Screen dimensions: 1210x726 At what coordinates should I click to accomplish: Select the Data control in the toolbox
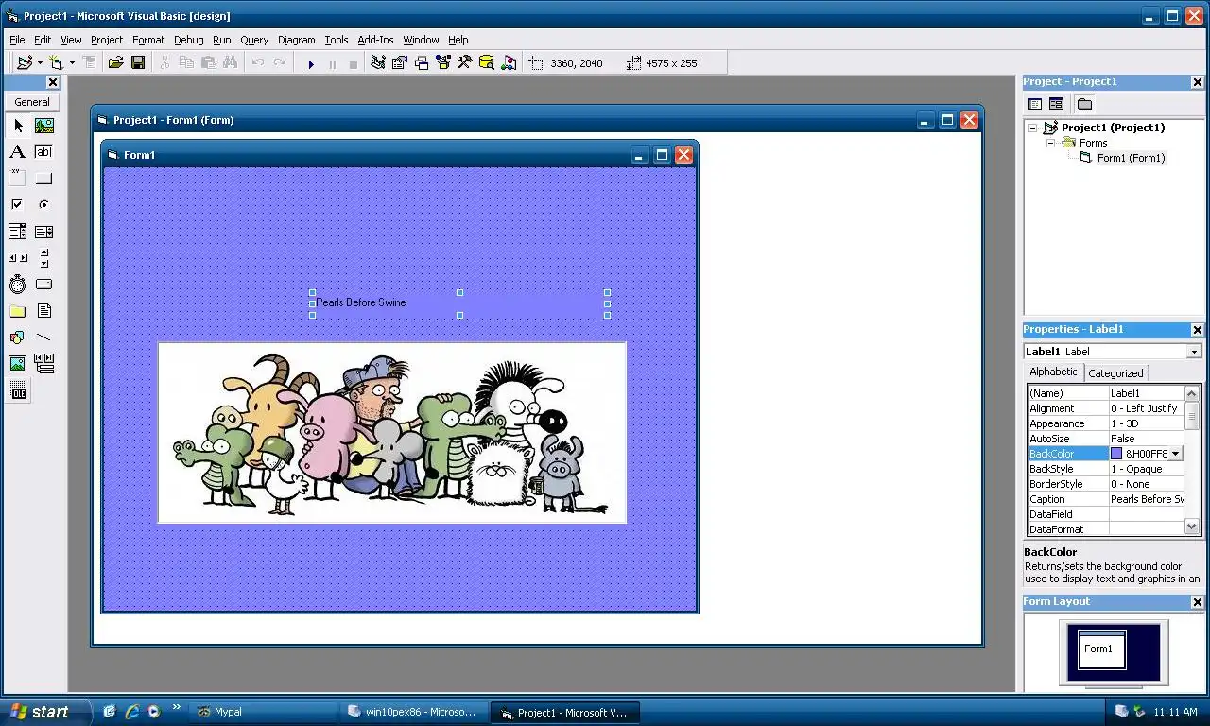pos(44,364)
